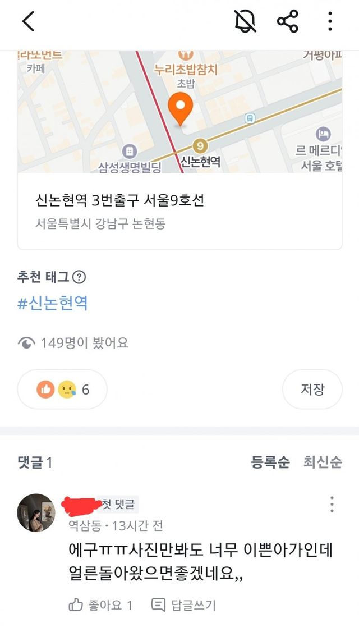The image size is (359, 632).
Task: Tap the 삼성생명빌딩 building icon
Action: click(x=130, y=151)
